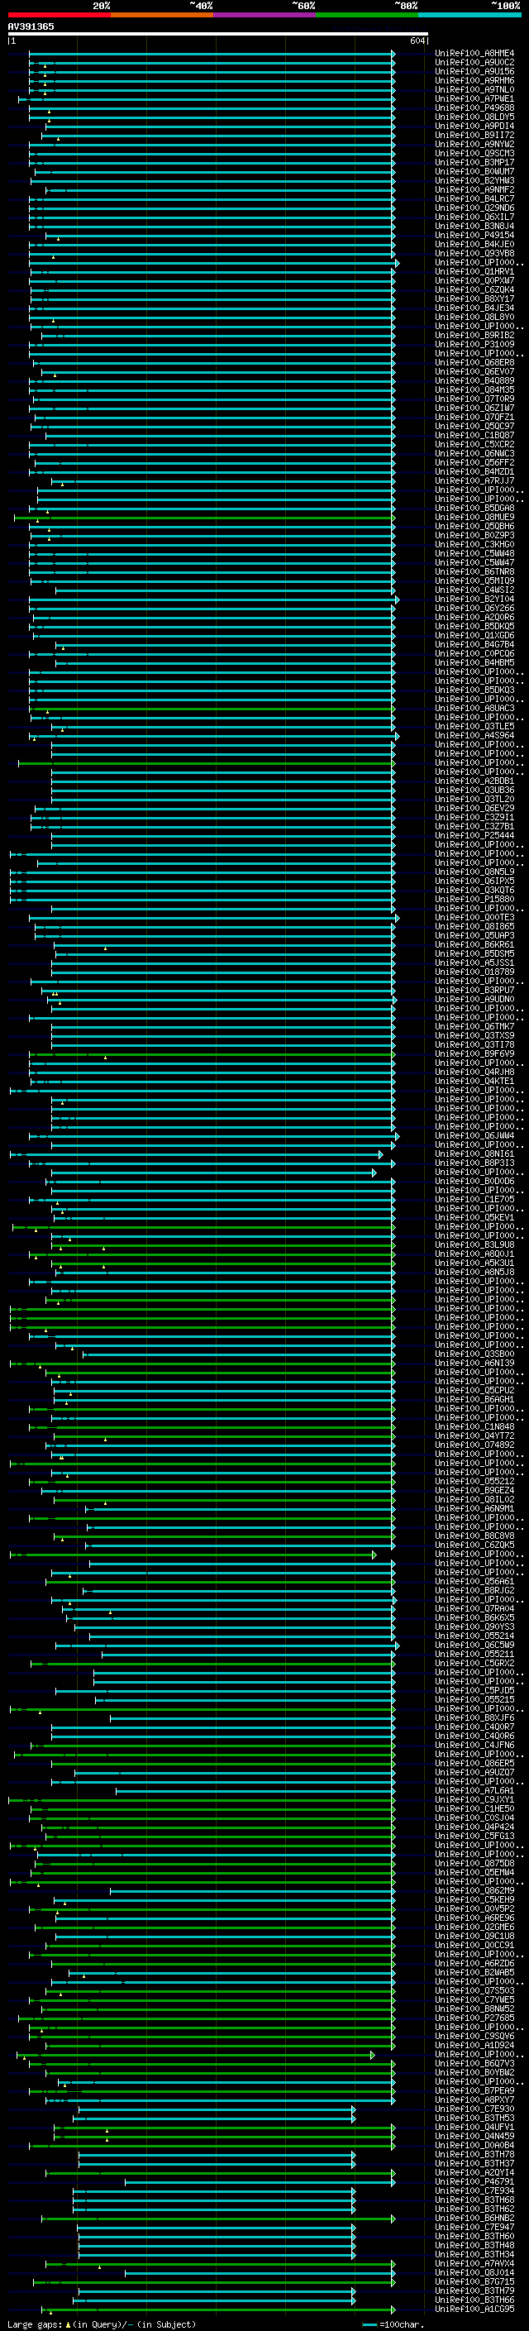Click hit label UniRef100_C5FG13

point(474,1835)
